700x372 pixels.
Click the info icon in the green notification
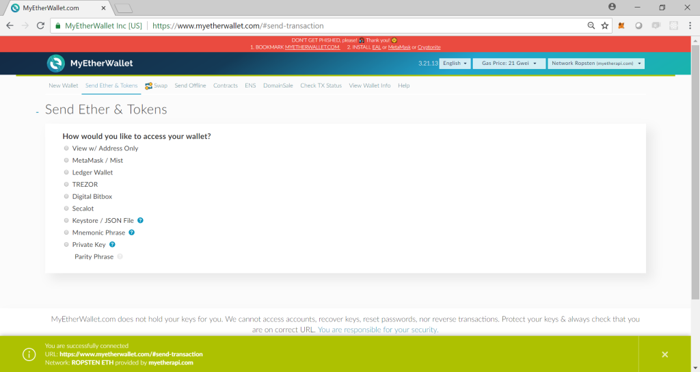pos(29,355)
